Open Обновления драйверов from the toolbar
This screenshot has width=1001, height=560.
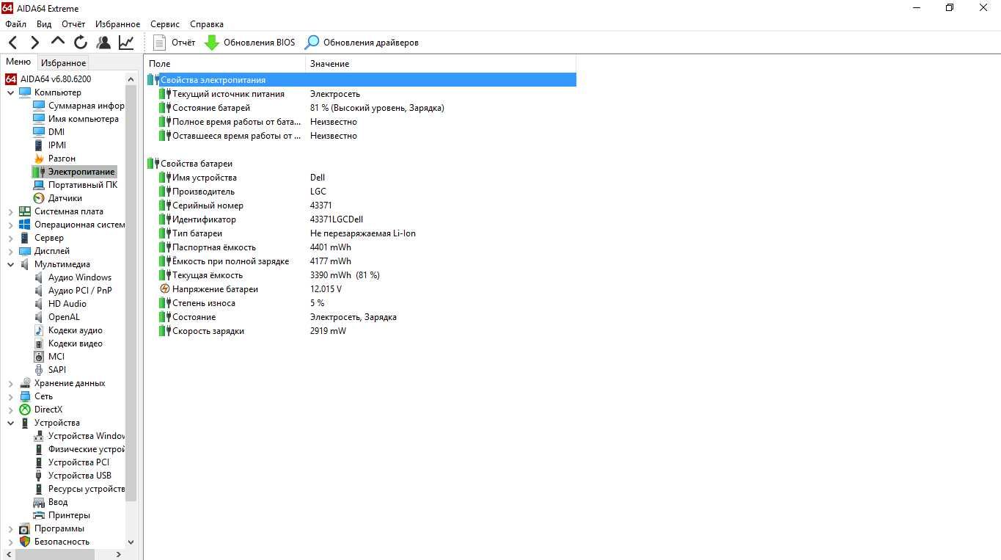(x=362, y=43)
